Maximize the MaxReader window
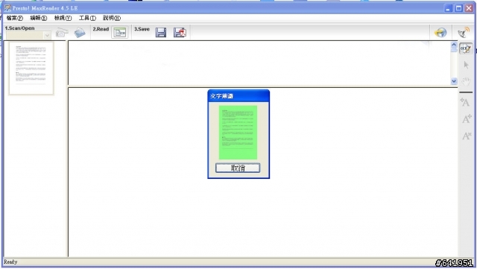Image resolution: width=477 pixels, height=269 pixels. (458, 8)
